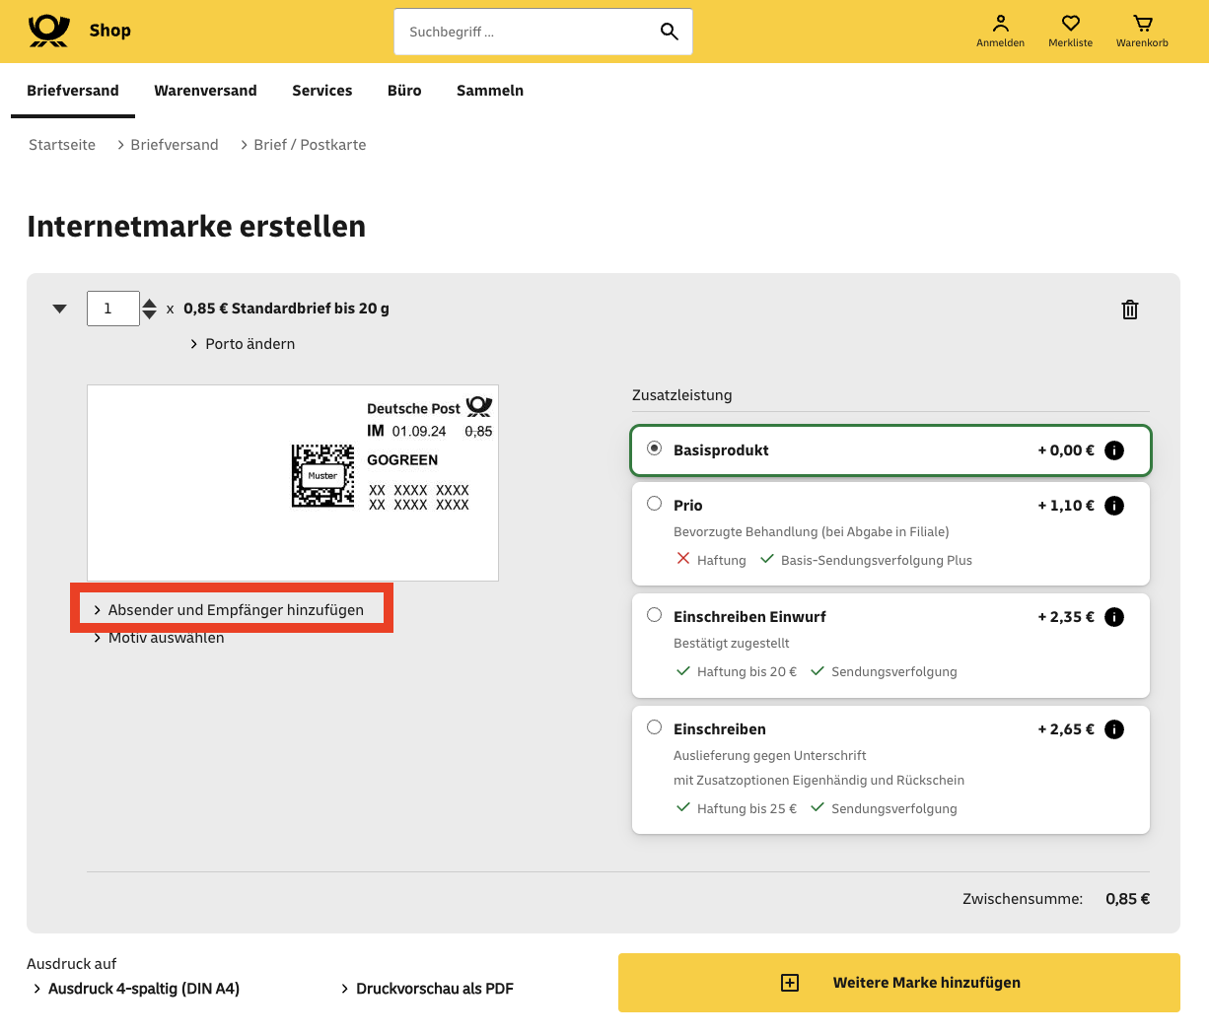
Task: Open Anmelden account icon
Action: click(x=1000, y=31)
